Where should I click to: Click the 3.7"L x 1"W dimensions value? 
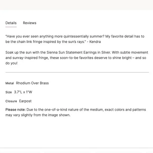pos(23,92)
